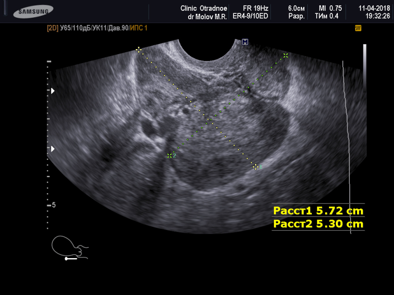Viewport: 394px width, 295px height.
Task: Click the 6.0см depth value
Action: point(296,8)
